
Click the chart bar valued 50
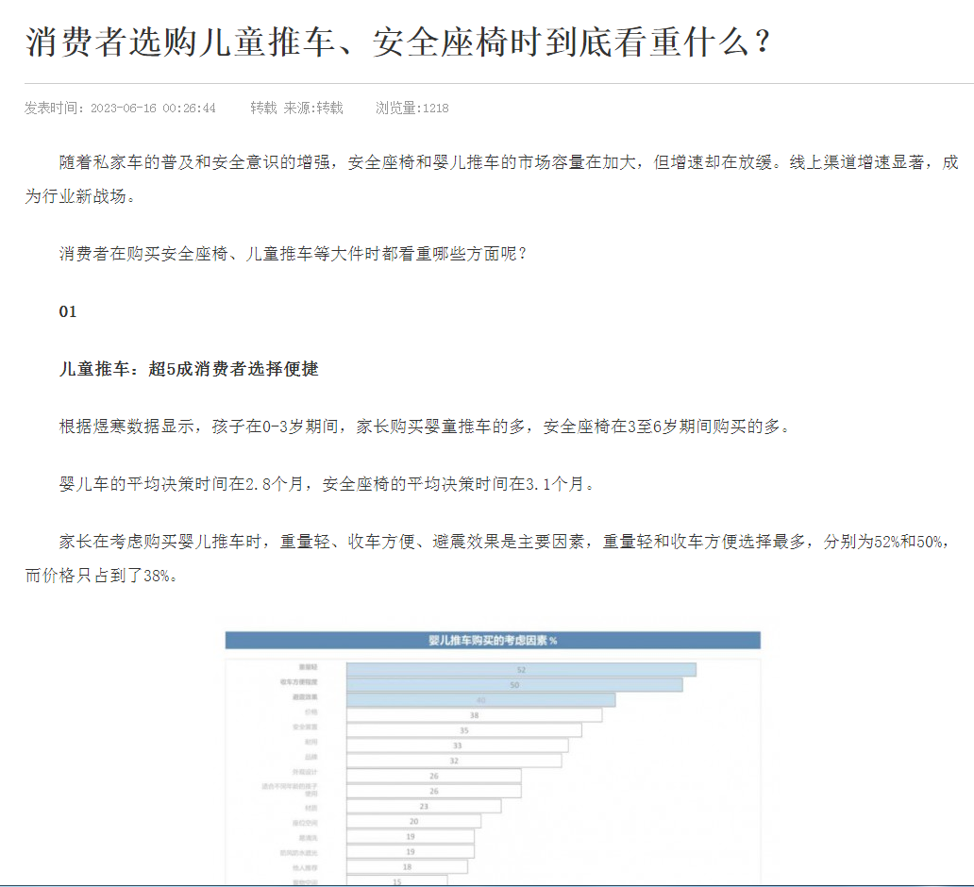tap(514, 684)
